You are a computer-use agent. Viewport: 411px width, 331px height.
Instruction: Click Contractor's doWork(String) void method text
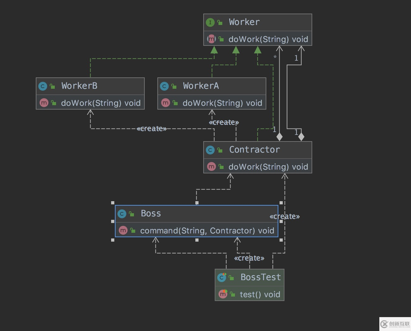click(268, 167)
